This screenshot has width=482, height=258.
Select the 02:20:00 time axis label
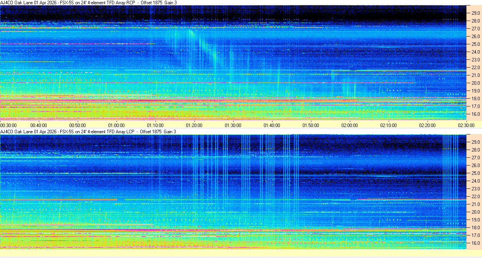click(427, 125)
